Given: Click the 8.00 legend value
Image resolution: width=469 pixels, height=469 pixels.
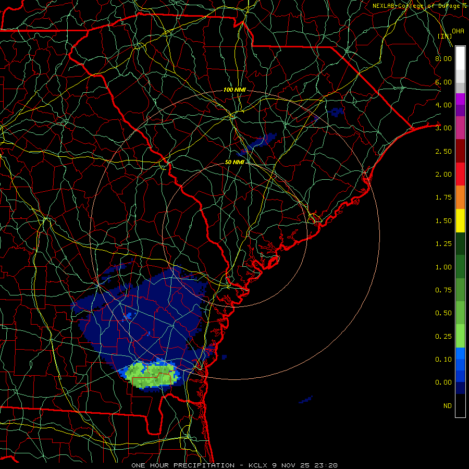Looking at the screenshot, I should 443,58.
